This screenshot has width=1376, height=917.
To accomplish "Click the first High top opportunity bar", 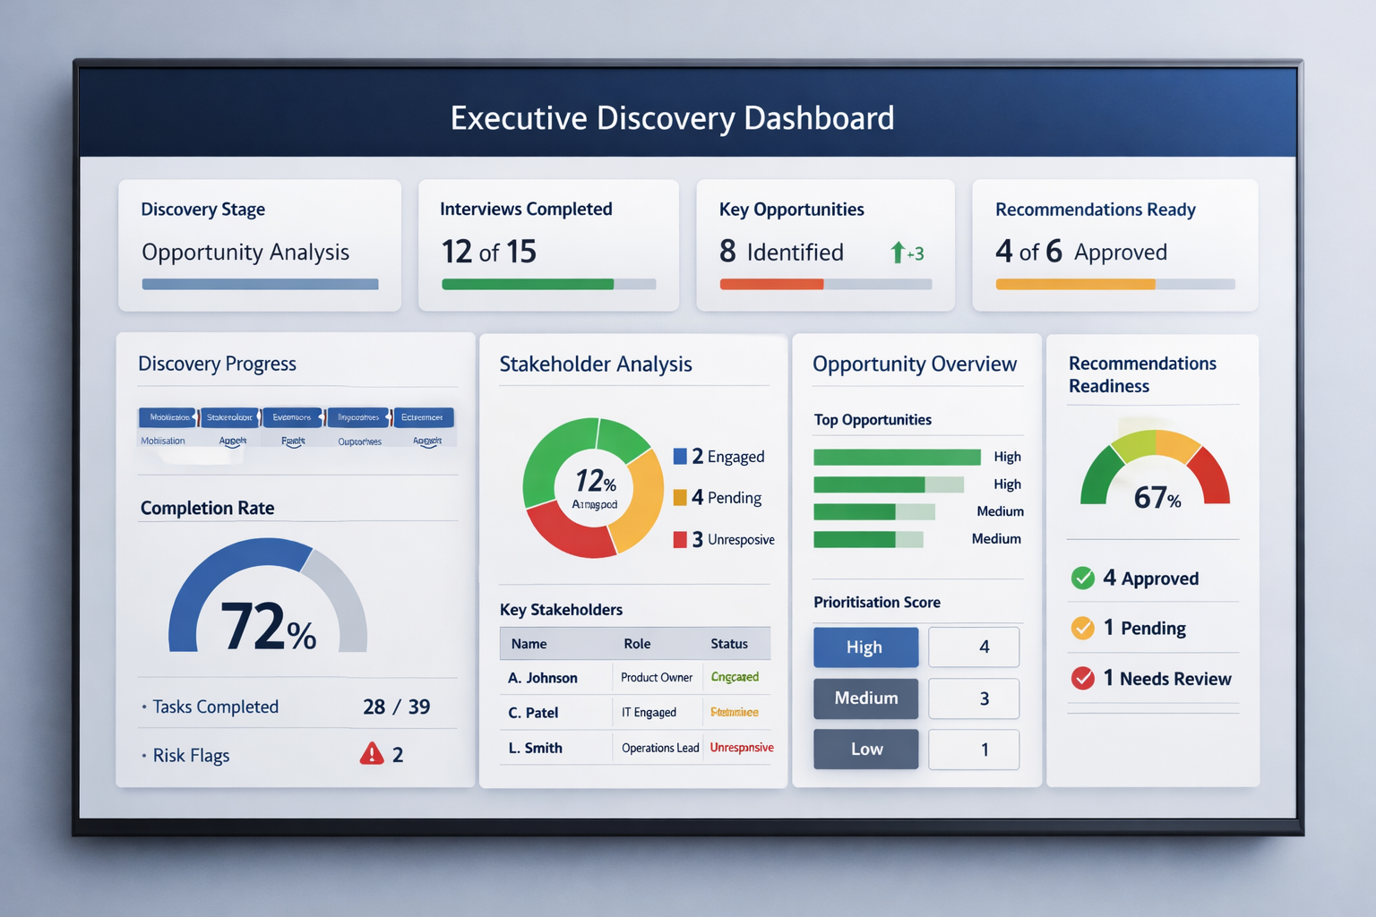I will point(897,457).
